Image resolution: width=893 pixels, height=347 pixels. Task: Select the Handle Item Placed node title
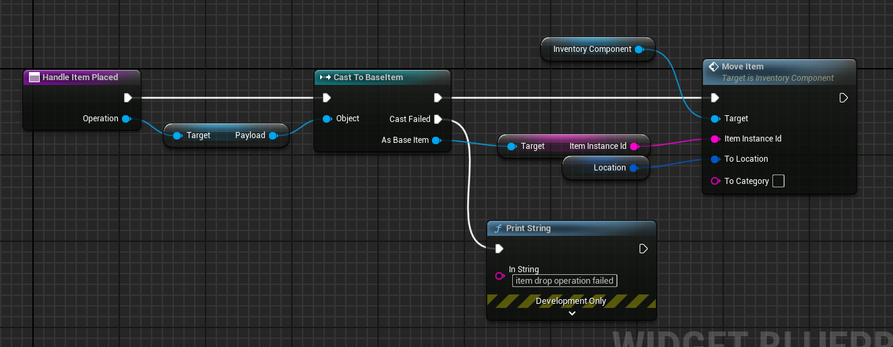click(x=80, y=77)
